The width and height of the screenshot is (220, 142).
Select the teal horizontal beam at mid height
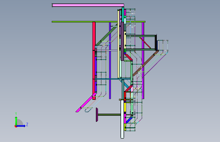pos(113,79)
